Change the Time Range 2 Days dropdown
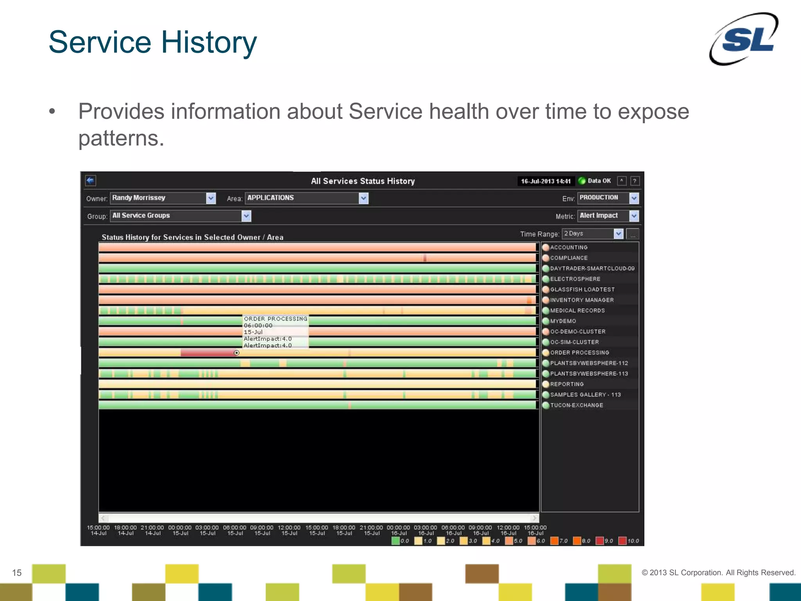 tap(618, 234)
